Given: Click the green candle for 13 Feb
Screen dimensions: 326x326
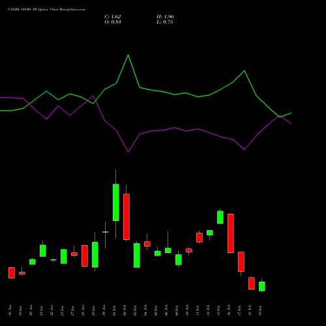Looking at the screenshot, I should pos(220,217).
